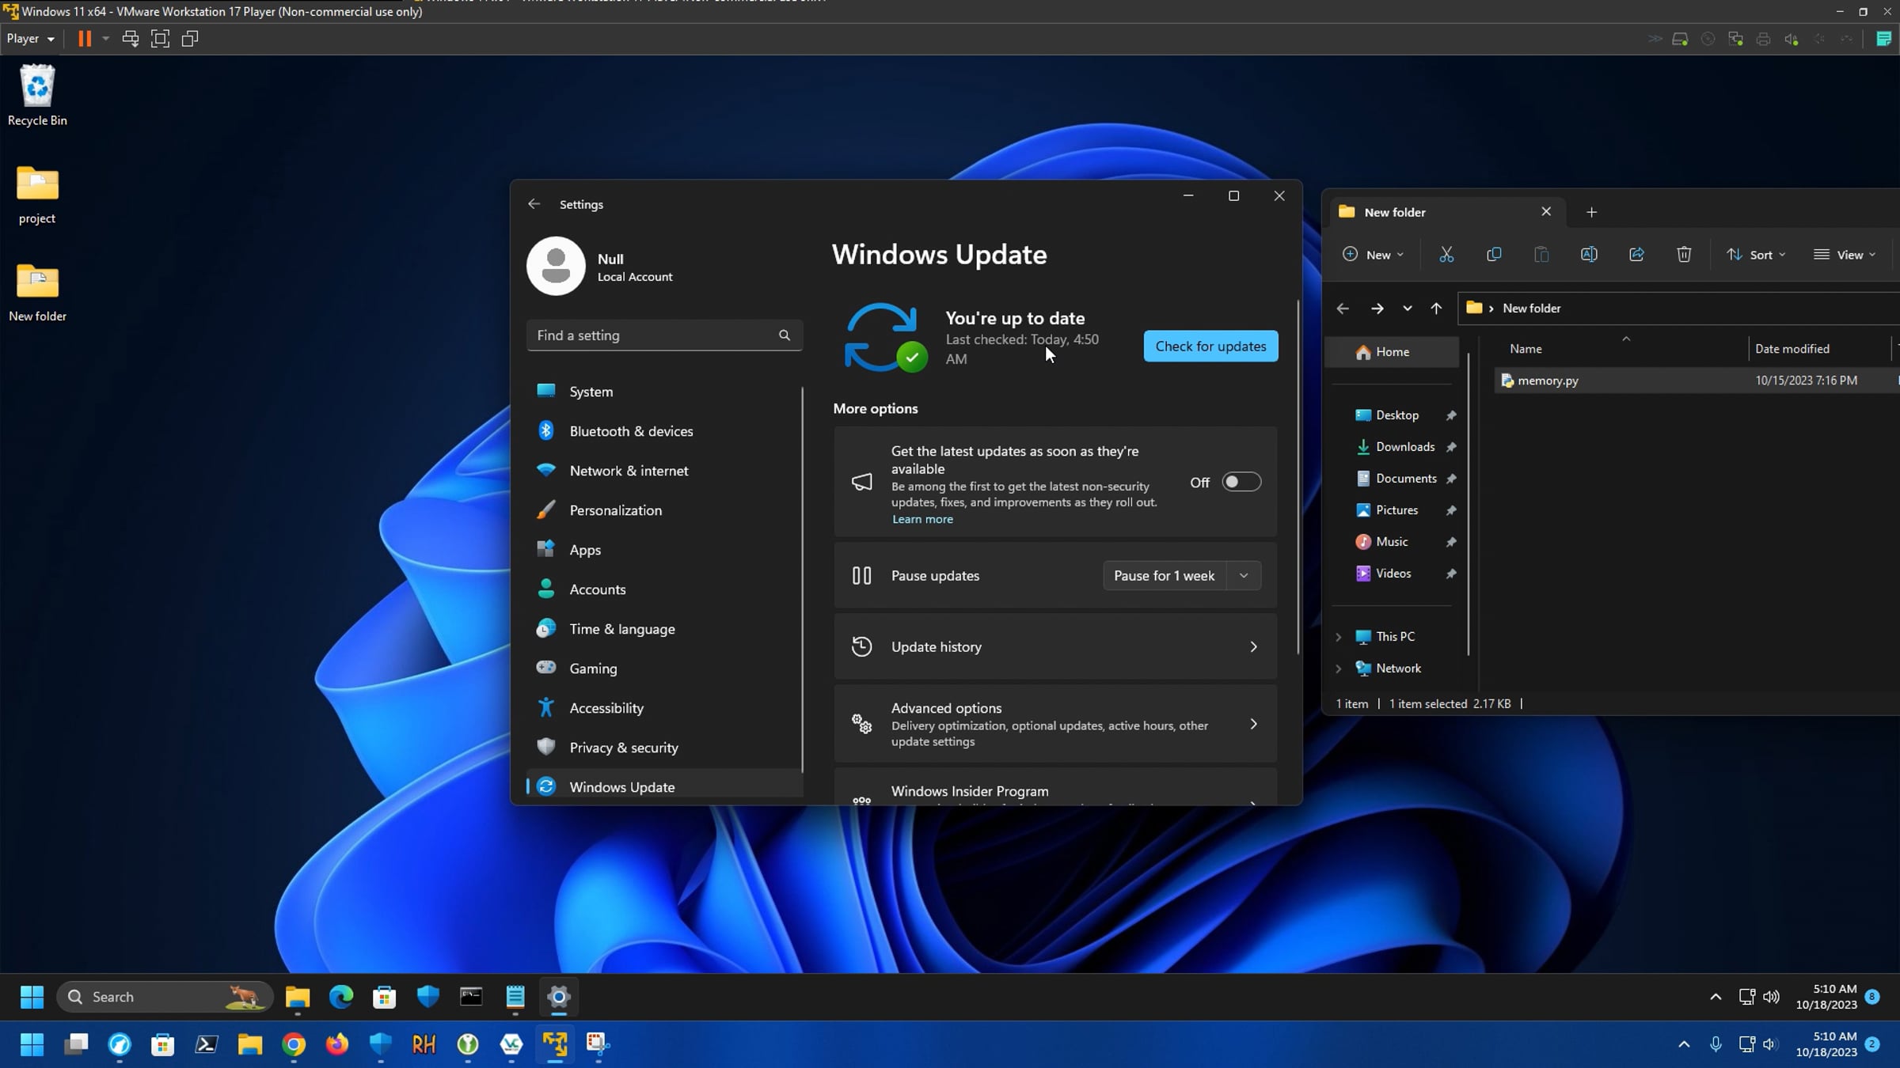The width and height of the screenshot is (1900, 1068).
Task: Open Update history page
Action: click(x=1055, y=647)
